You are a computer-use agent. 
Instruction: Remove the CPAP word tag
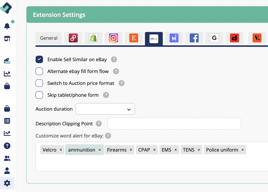click(154, 150)
